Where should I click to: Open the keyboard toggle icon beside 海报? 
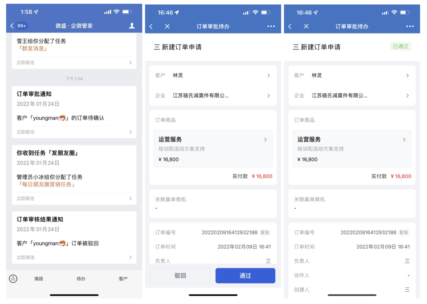click(13, 279)
